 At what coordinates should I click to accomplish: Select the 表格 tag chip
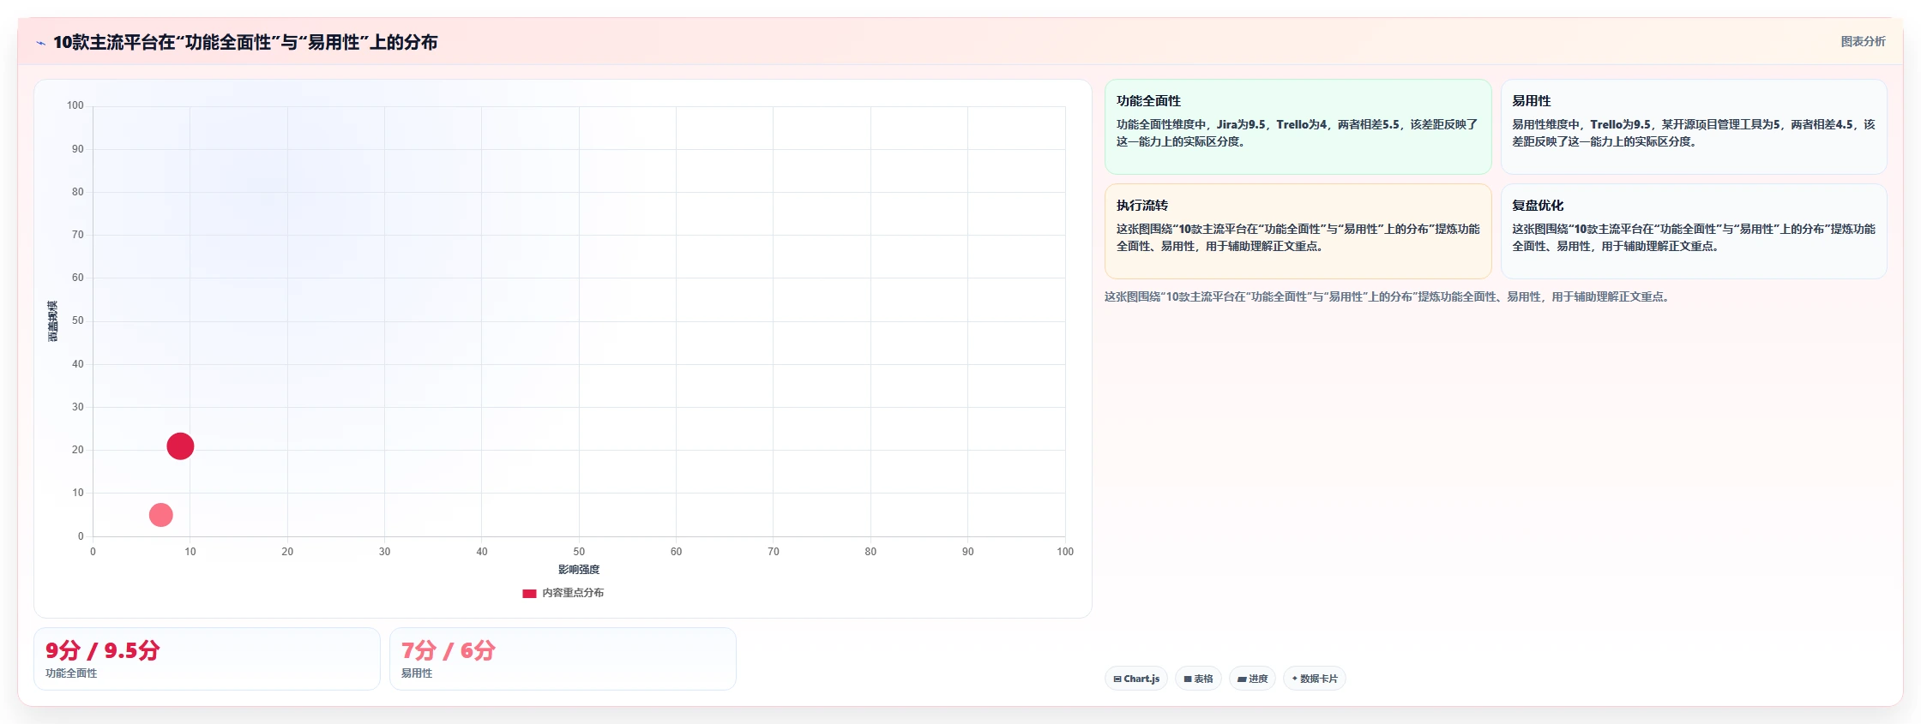point(1198,679)
